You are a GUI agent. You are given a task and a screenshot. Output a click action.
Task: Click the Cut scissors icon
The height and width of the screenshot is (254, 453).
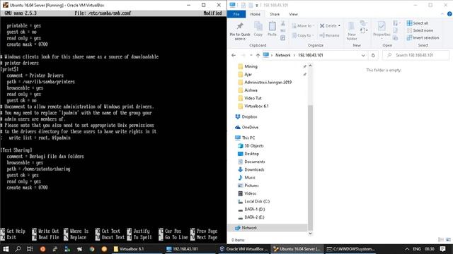point(283,23)
